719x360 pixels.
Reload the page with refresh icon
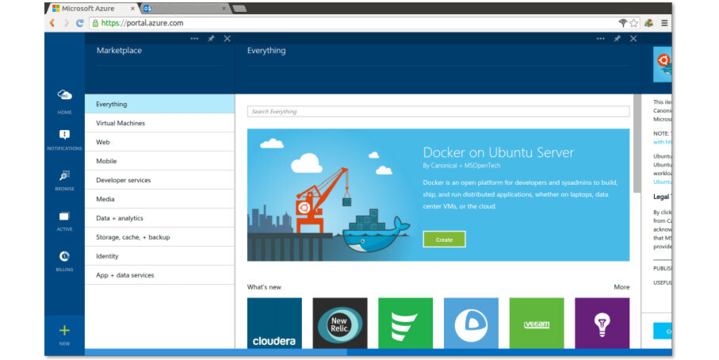click(x=80, y=23)
